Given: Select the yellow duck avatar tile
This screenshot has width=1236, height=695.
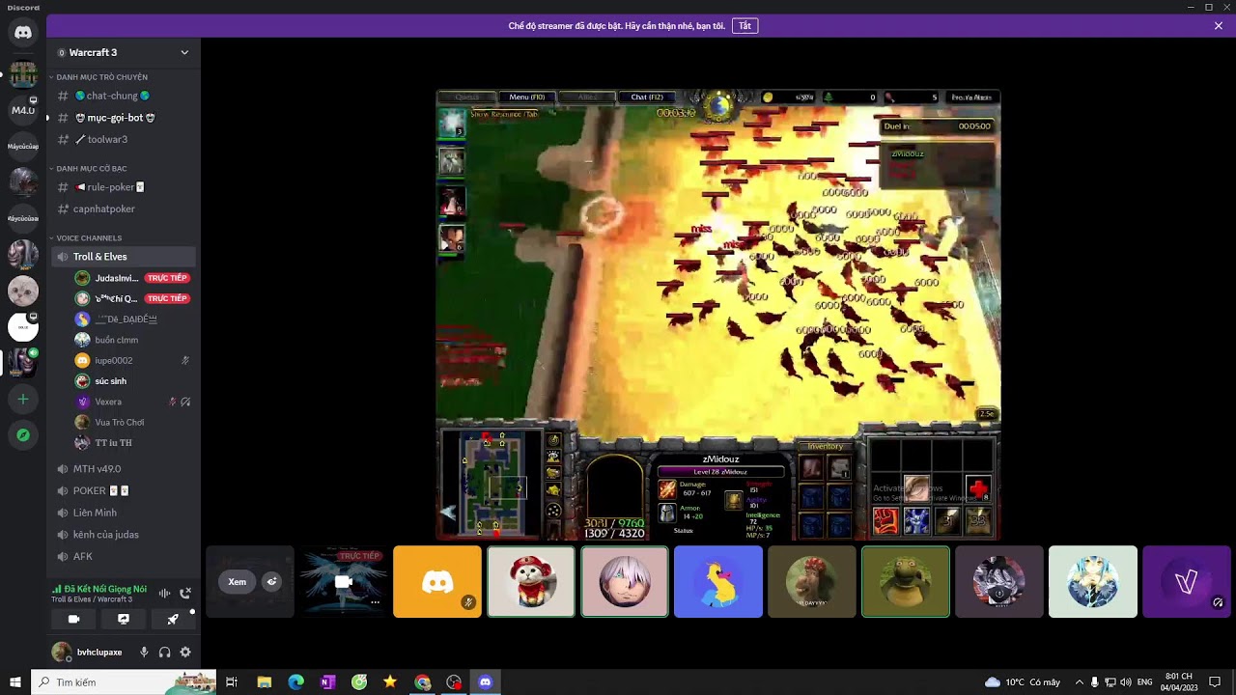Looking at the screenshot, I should pyautogui.click(x=718, y=582).
